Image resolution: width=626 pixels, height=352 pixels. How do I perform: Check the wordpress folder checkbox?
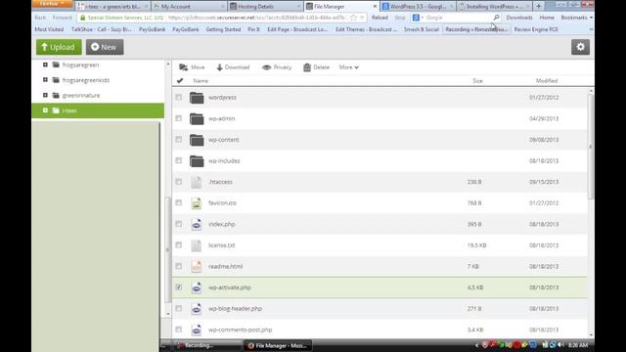point(178,98)
